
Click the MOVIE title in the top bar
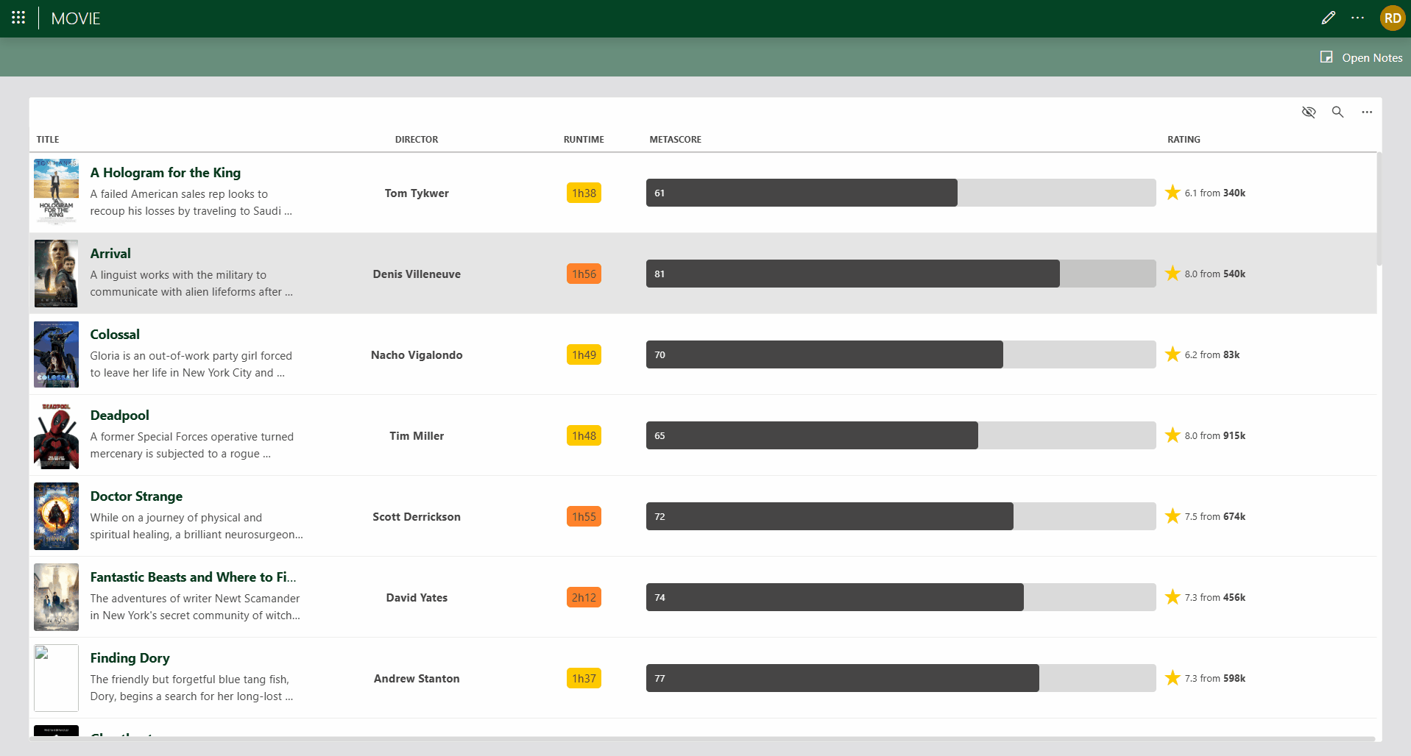coord(76,18)
